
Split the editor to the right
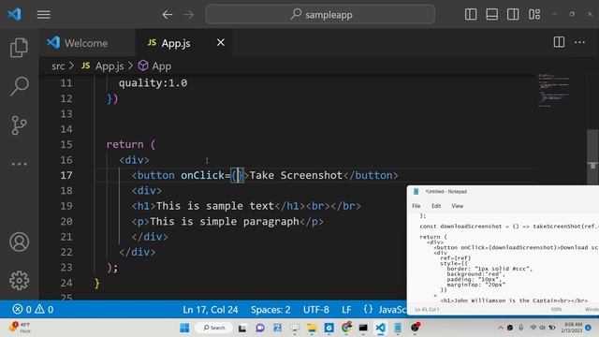(559, 42)
